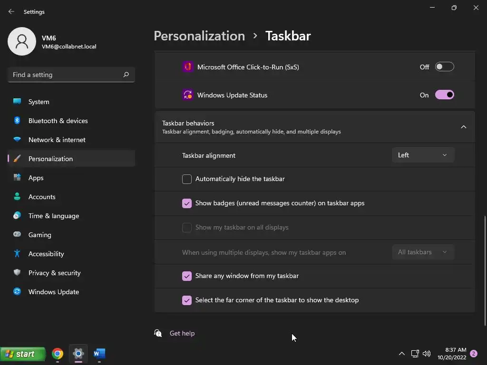Open Gaming settings
The image size is (487, 365).
coord(71,234)
